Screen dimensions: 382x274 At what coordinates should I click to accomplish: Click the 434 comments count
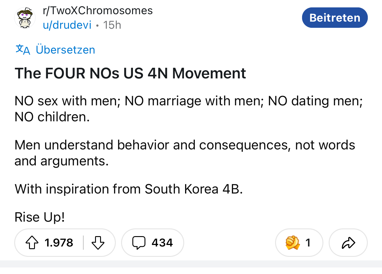(x=162, y=243)
